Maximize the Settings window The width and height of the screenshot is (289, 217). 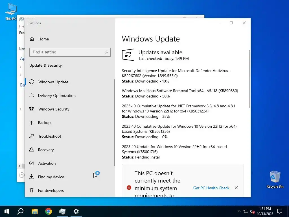(231, 23)
